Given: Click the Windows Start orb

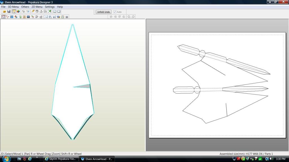Looking at the screenshot, I should point(6,159).
